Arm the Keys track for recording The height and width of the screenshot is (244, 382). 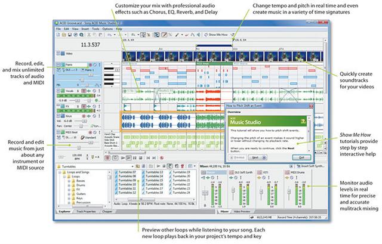(84, 116)
